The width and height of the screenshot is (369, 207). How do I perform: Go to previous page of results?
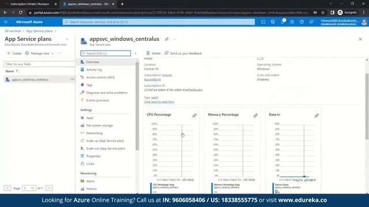[x=7, y=188]
